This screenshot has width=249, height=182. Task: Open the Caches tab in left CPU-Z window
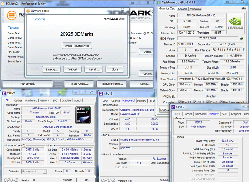pos(18,101)
